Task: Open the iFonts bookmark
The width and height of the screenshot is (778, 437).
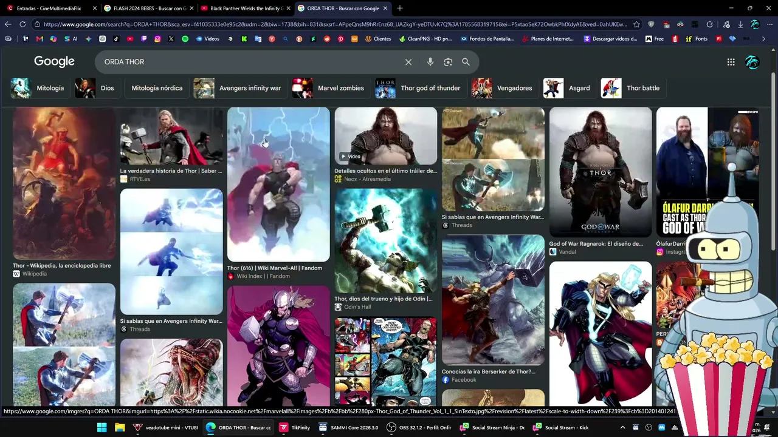Action: click(695, 39)
